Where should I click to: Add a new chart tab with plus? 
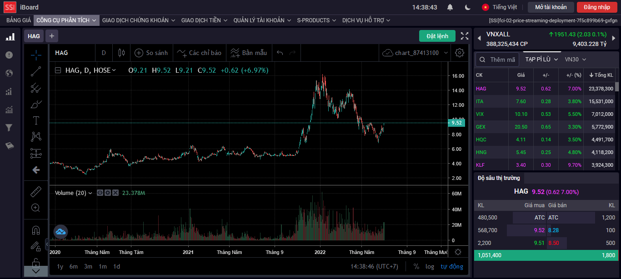click(52, 36)
